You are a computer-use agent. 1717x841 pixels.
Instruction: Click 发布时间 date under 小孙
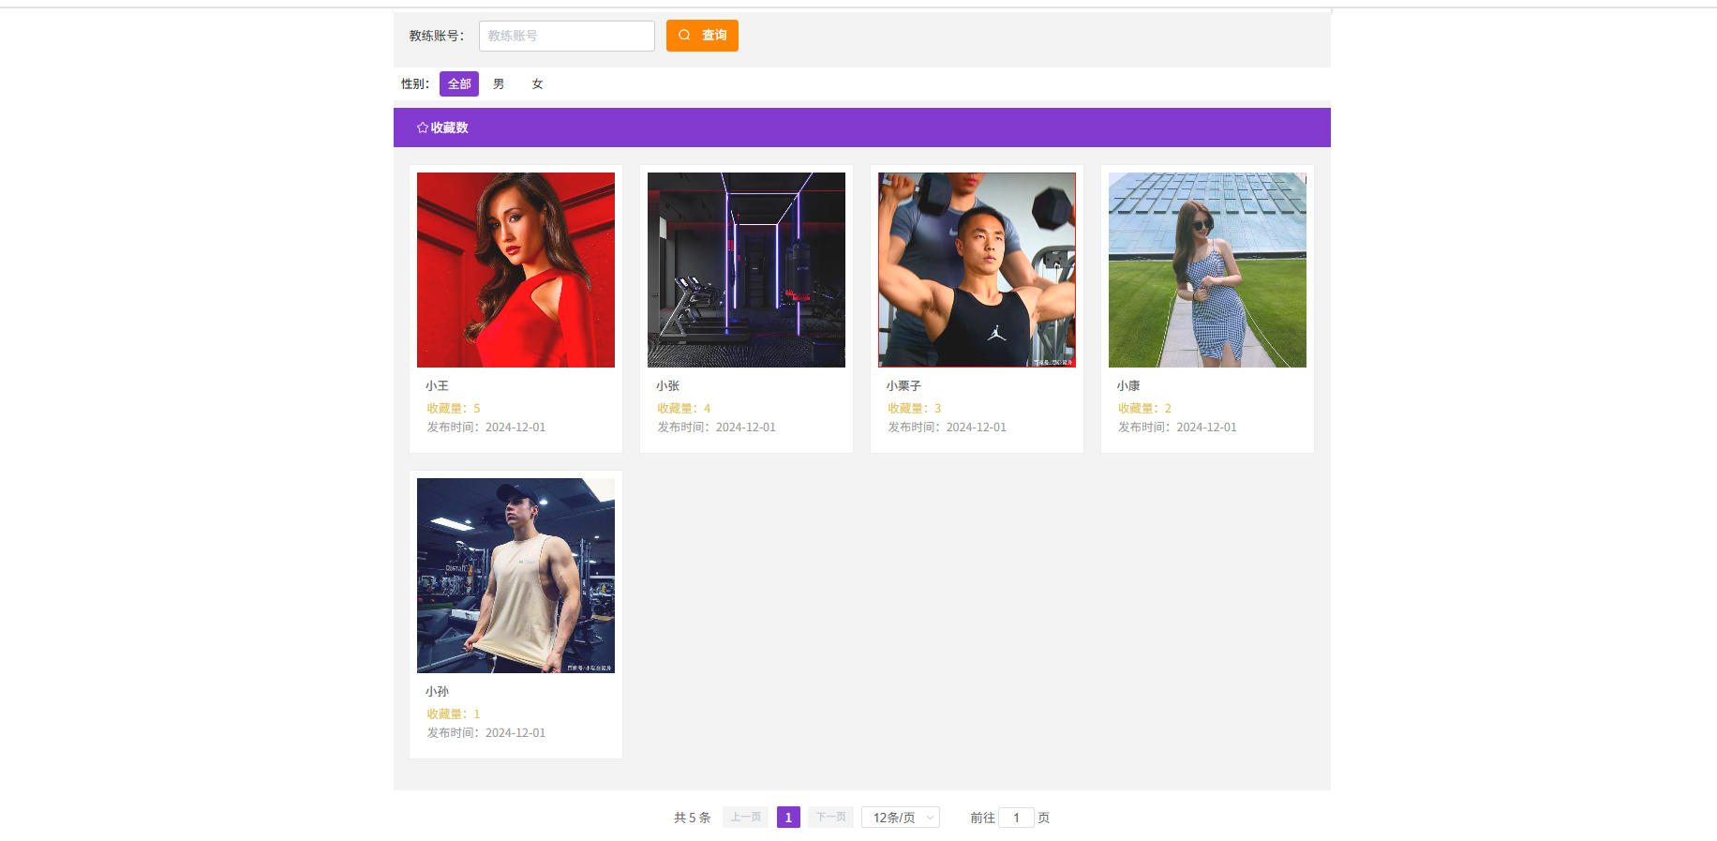[x=486, y=733]
